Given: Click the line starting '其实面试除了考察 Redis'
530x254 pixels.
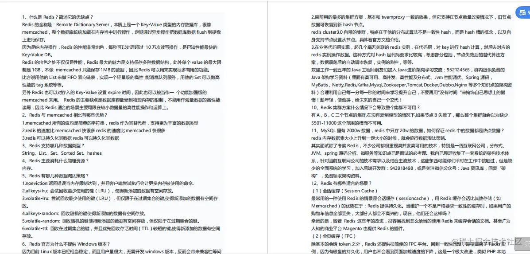Looking at the screenshot, I should pos(408,145).
